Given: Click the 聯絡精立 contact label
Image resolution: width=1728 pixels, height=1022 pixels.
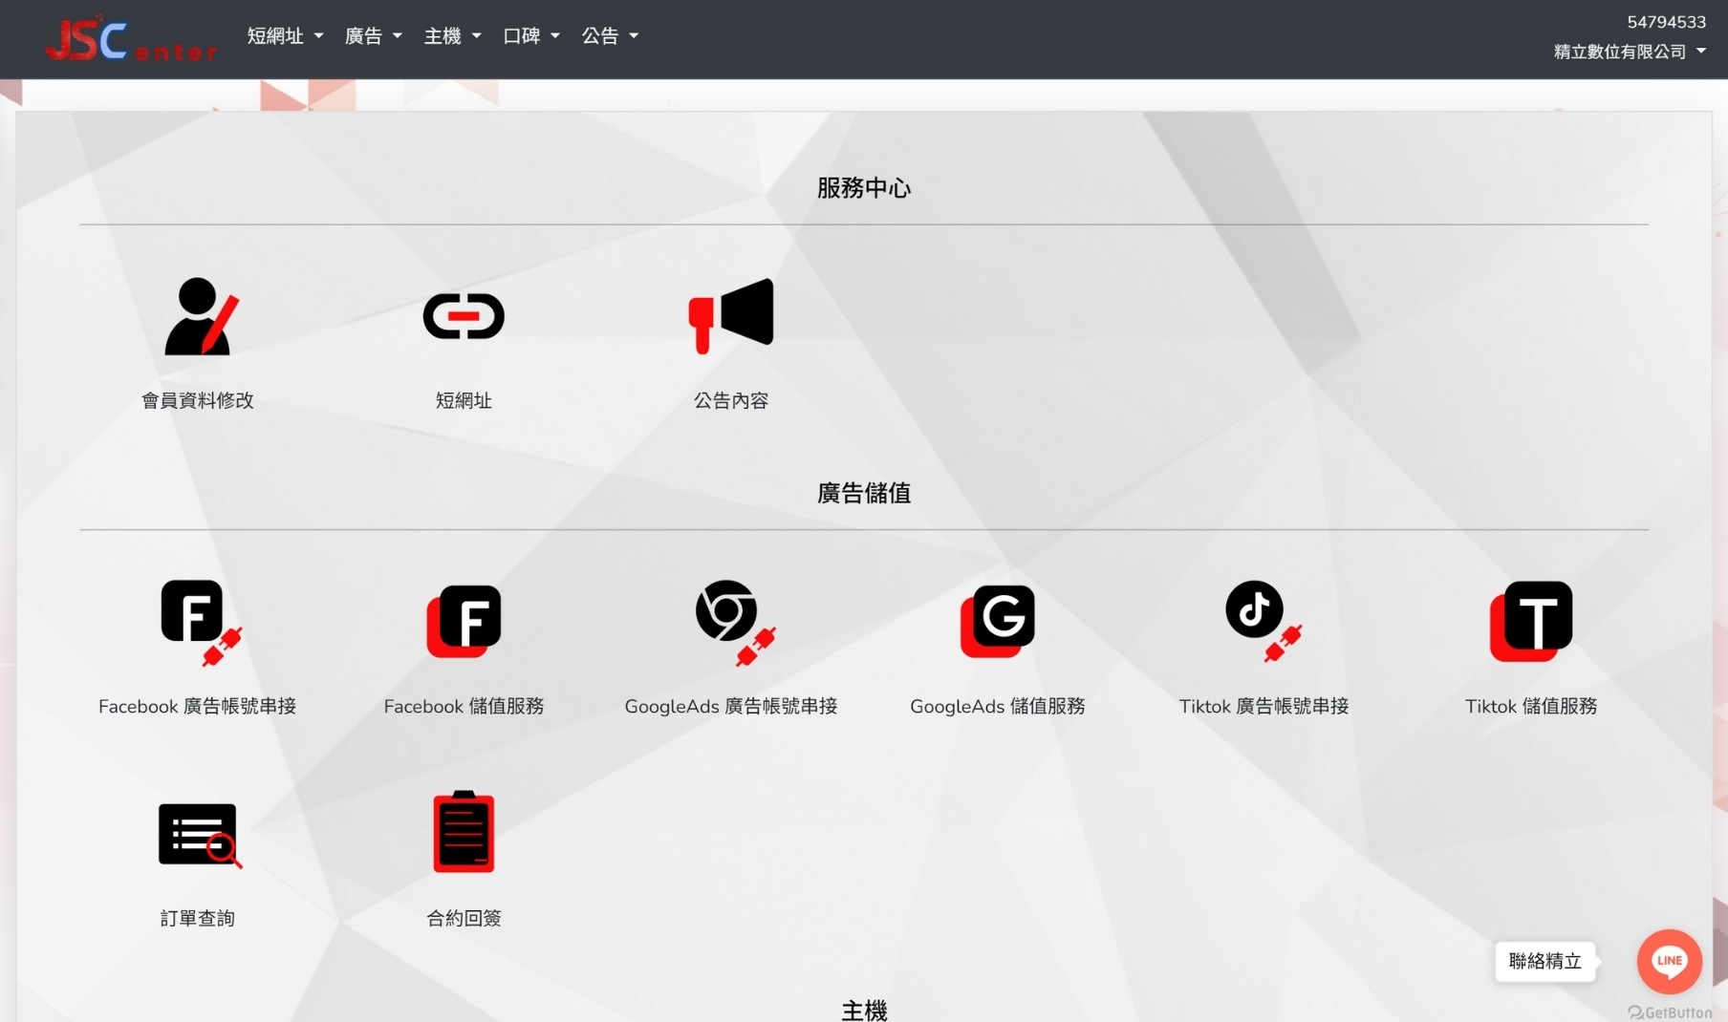Looking at the screenshot, I should pos(1544,961).
